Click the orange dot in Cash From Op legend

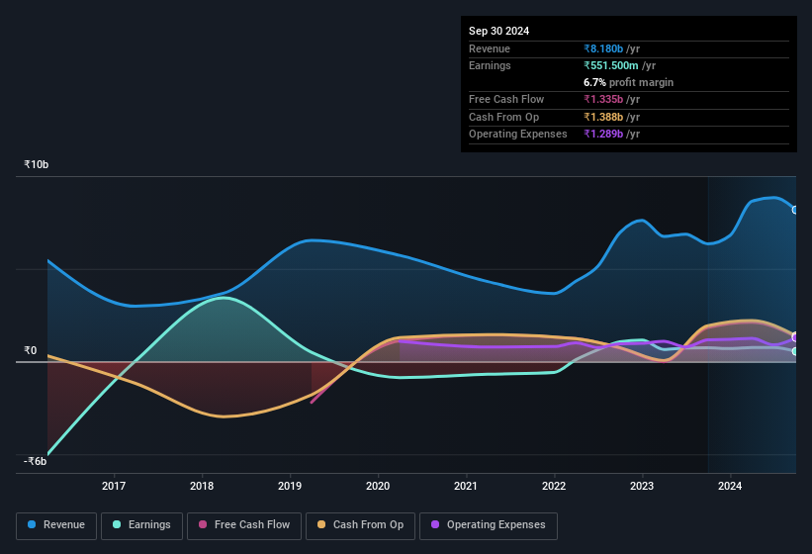321,524
